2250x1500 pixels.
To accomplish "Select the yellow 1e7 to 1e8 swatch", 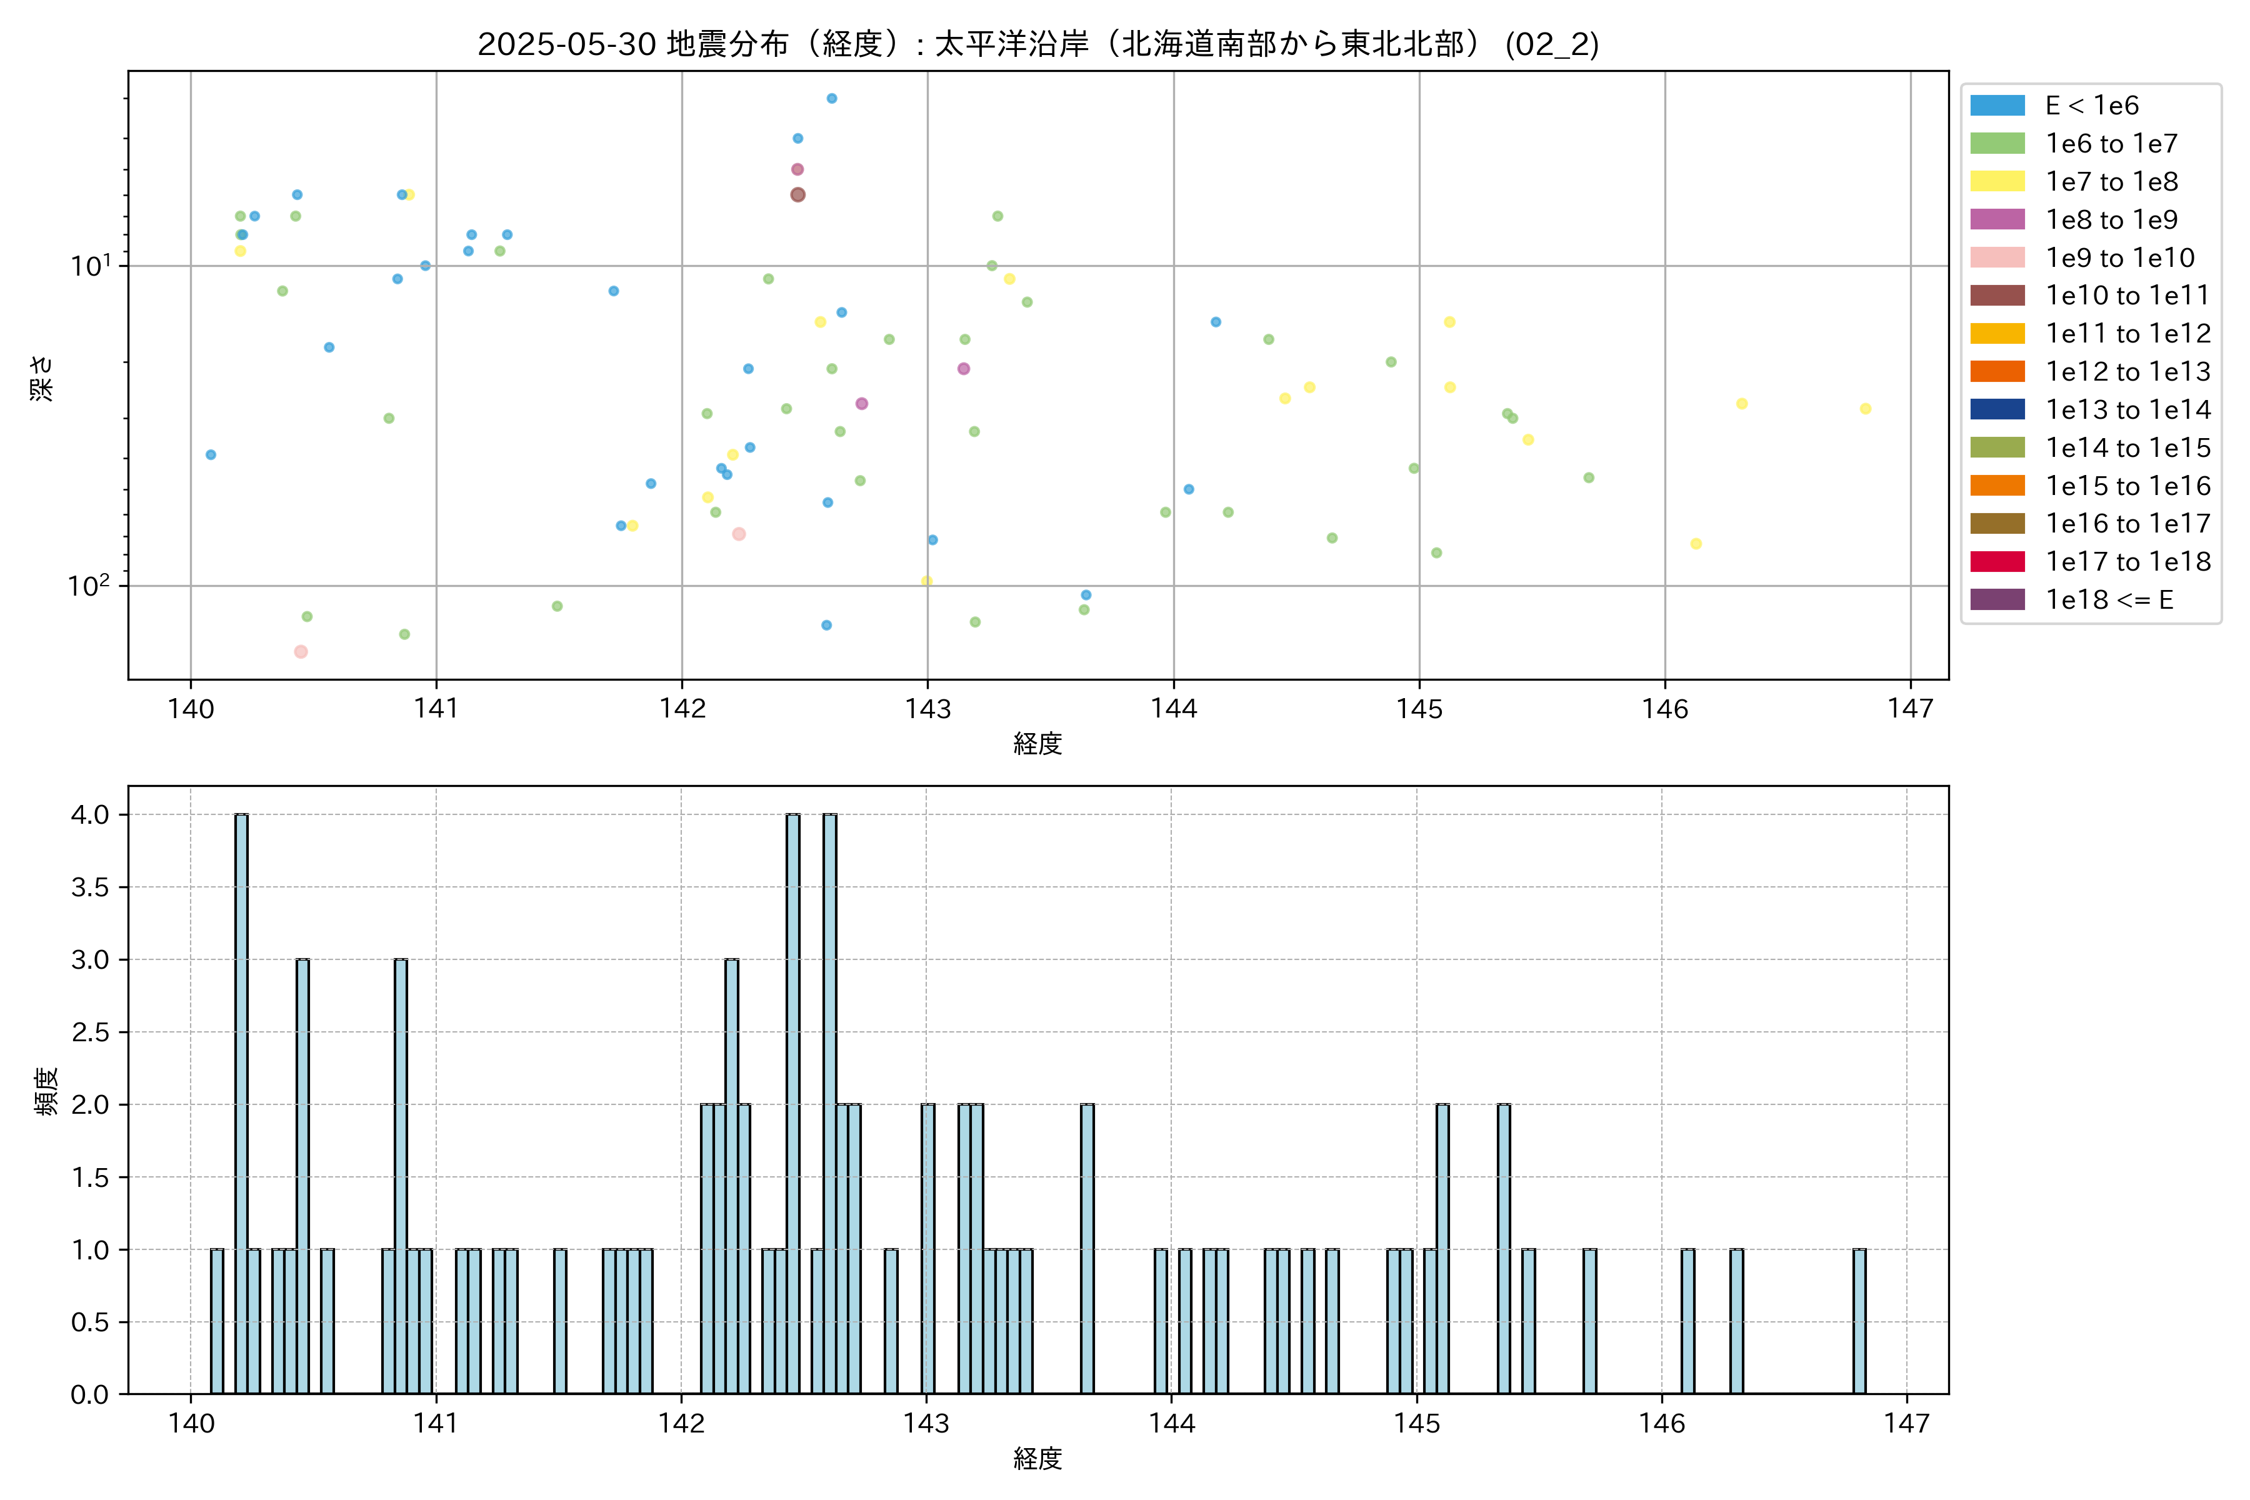I will (x=1997, y=182).
